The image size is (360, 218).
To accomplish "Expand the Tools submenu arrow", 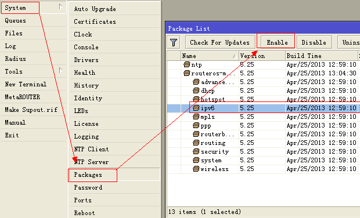I will 60,70.
